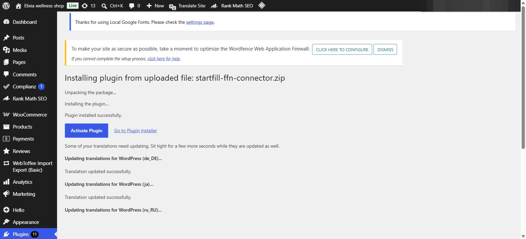
Task: Open the Analytics bars icon
Action: 6,182
